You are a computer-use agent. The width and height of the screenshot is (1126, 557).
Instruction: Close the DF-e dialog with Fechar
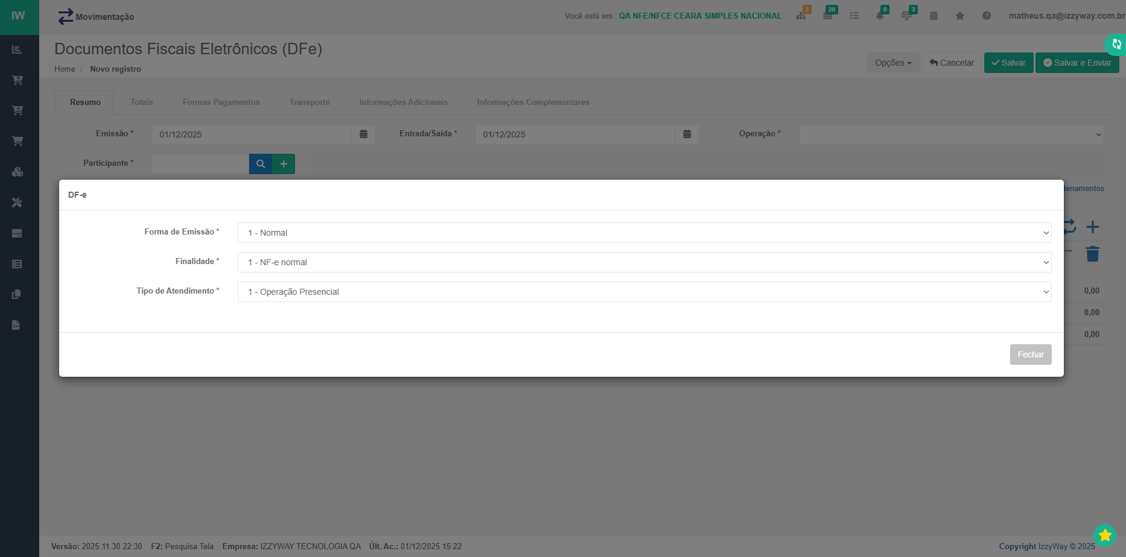pyautogui.click(x=1030, y=354)
